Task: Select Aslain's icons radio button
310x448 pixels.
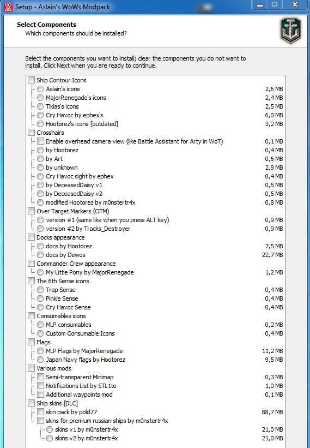Action: 40,89
